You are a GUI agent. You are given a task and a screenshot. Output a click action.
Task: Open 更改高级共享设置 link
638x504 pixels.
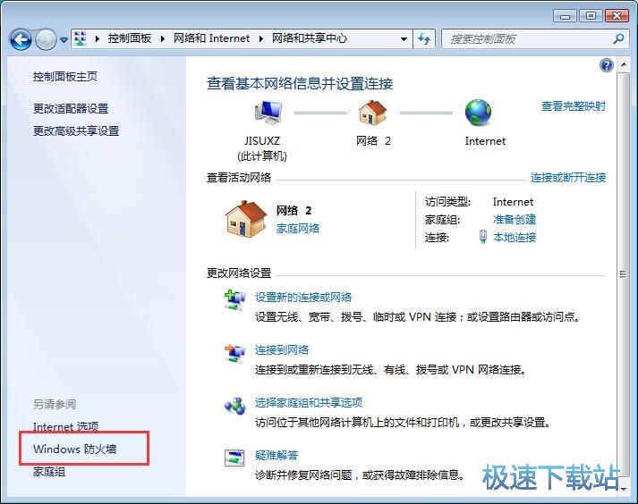(76, 130)
